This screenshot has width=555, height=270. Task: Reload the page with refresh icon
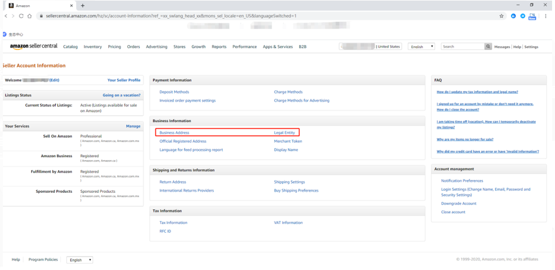pos(21,16)
